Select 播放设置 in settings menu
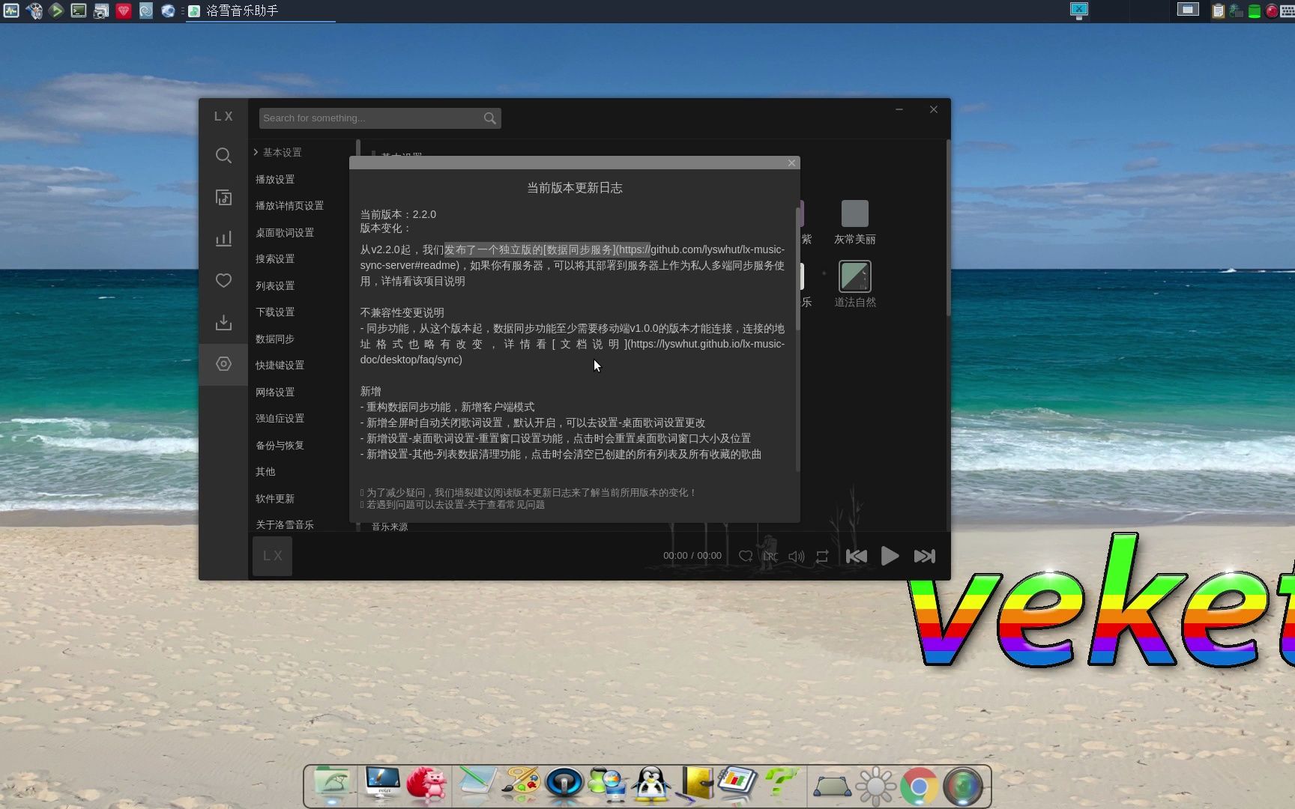 click(275, 179)
